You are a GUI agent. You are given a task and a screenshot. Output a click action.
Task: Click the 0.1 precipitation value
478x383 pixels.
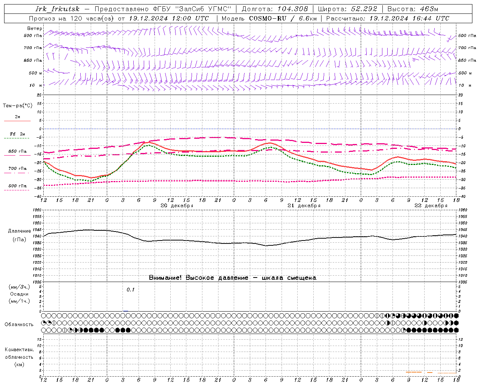tap(130, 290)
